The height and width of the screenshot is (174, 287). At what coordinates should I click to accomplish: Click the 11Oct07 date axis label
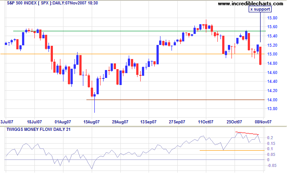pos(205,122)
